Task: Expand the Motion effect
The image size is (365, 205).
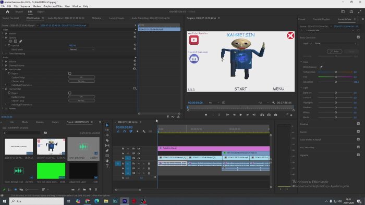Action: coord(3,34)
